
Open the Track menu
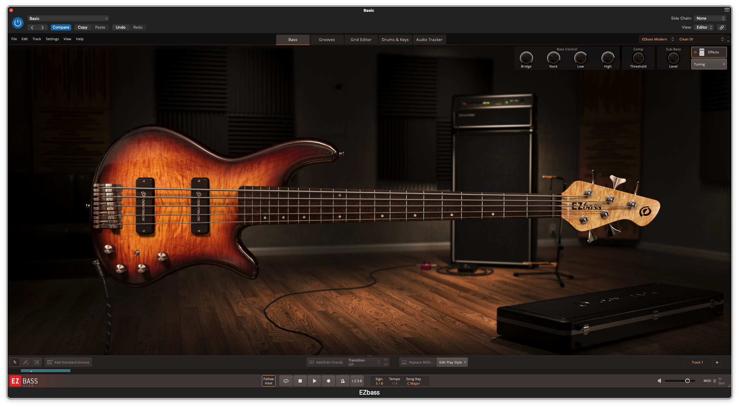(37, 39)
